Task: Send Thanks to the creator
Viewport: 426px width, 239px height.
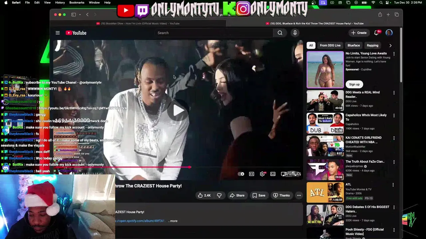Action: tap(282, 196)
